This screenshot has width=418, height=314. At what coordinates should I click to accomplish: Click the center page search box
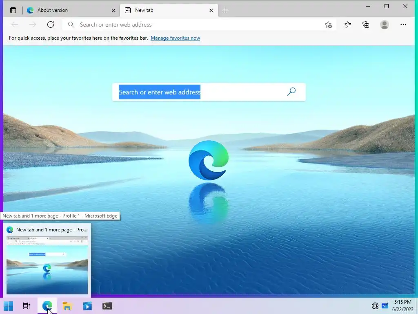point(209,92)
